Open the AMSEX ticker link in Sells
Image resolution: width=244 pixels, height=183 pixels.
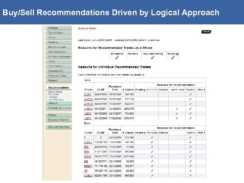88,109
